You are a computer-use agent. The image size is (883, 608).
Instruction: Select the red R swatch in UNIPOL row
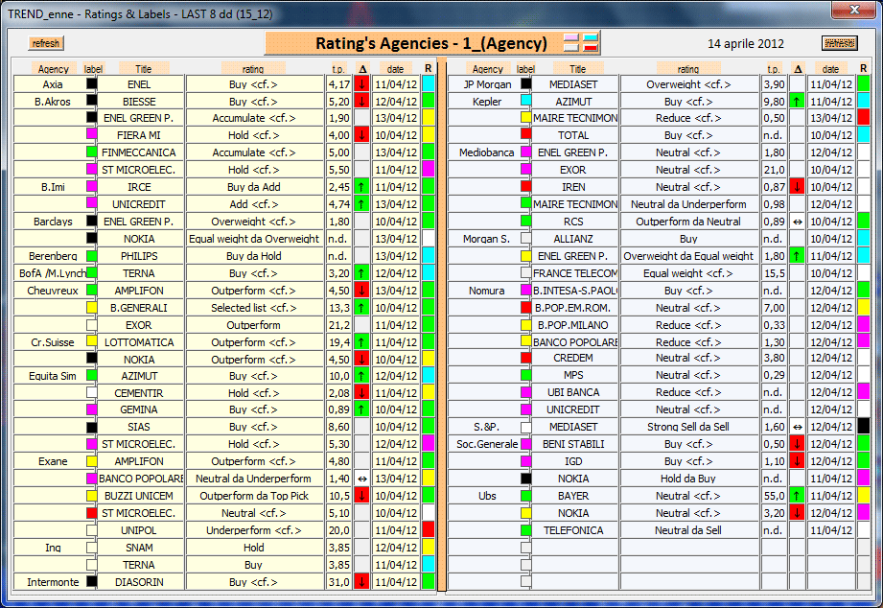coord(429,530)
